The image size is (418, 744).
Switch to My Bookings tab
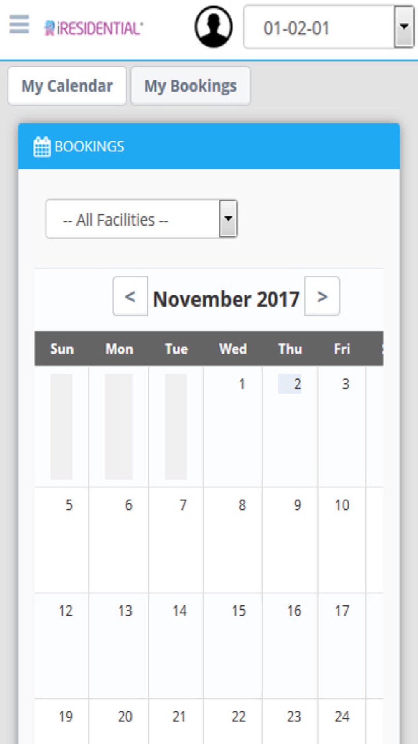(191, 86)
